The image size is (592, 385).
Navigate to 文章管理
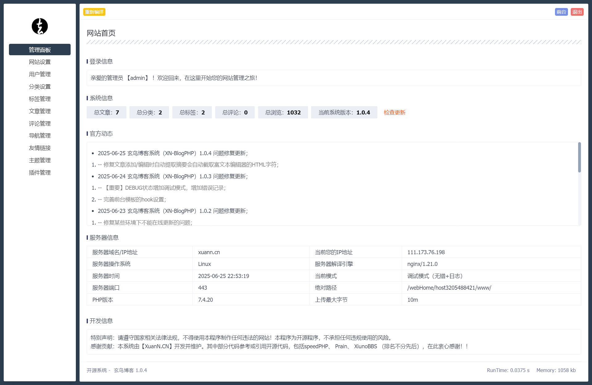click(x=40, y=111)
